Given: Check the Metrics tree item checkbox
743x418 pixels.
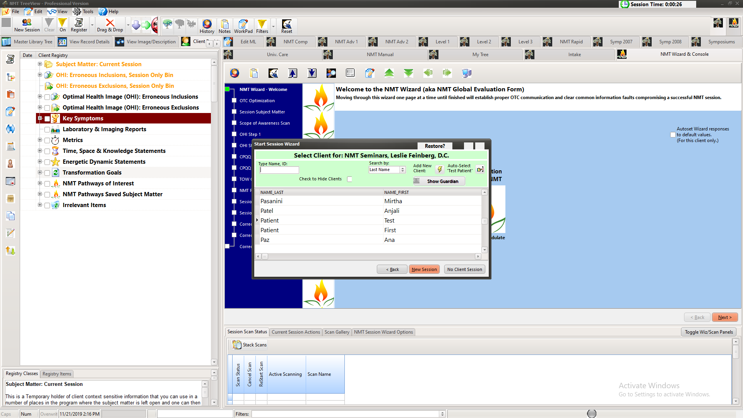Looking at the screenshot, I should [x=47, y=140].
